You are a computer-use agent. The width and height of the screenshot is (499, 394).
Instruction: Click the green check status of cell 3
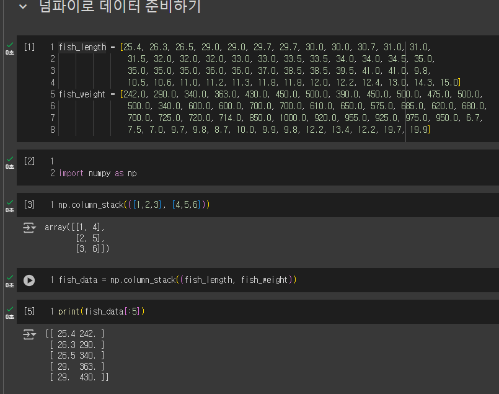click(x=10, y=202)
